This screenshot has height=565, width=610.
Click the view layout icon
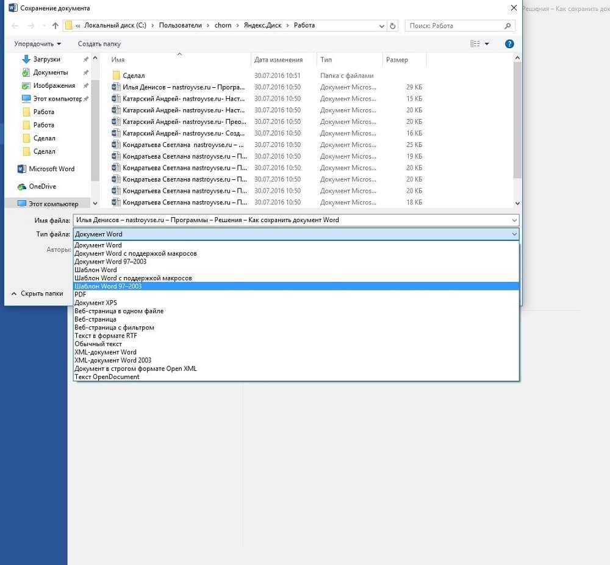tap(475, 44)
